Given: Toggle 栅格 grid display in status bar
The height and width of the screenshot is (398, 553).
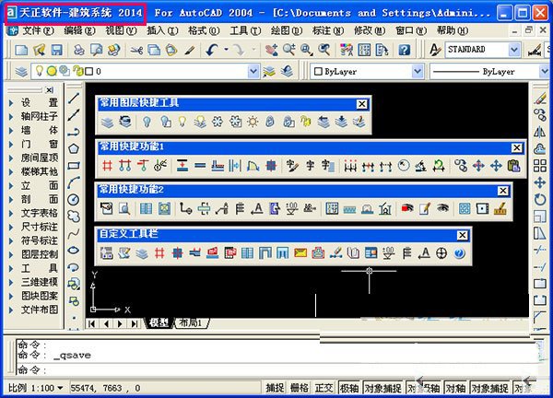Looking at the screenshot, I should click(299, 388).
